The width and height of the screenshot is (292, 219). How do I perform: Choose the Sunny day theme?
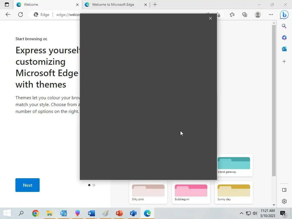pos(234,192)
